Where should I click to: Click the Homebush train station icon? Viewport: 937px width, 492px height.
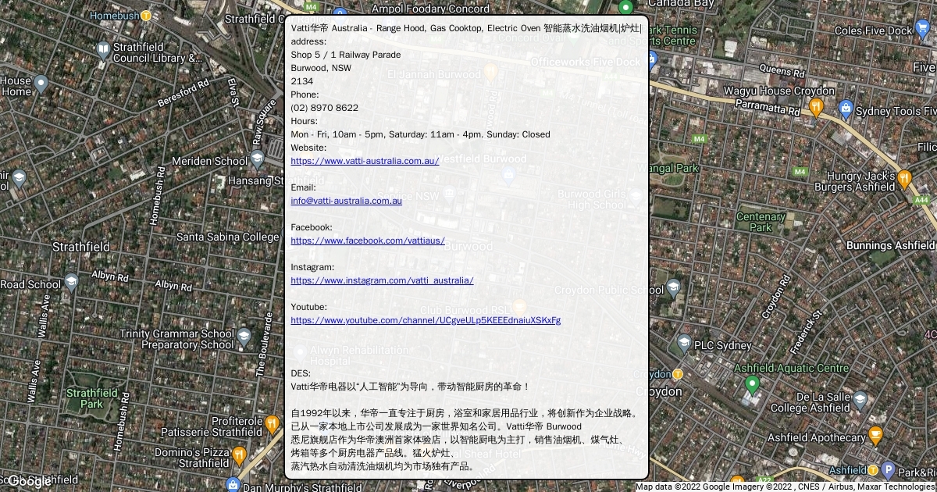(146, 16)
